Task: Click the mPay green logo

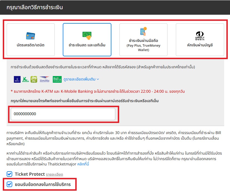Action: [x=34, y=79]
